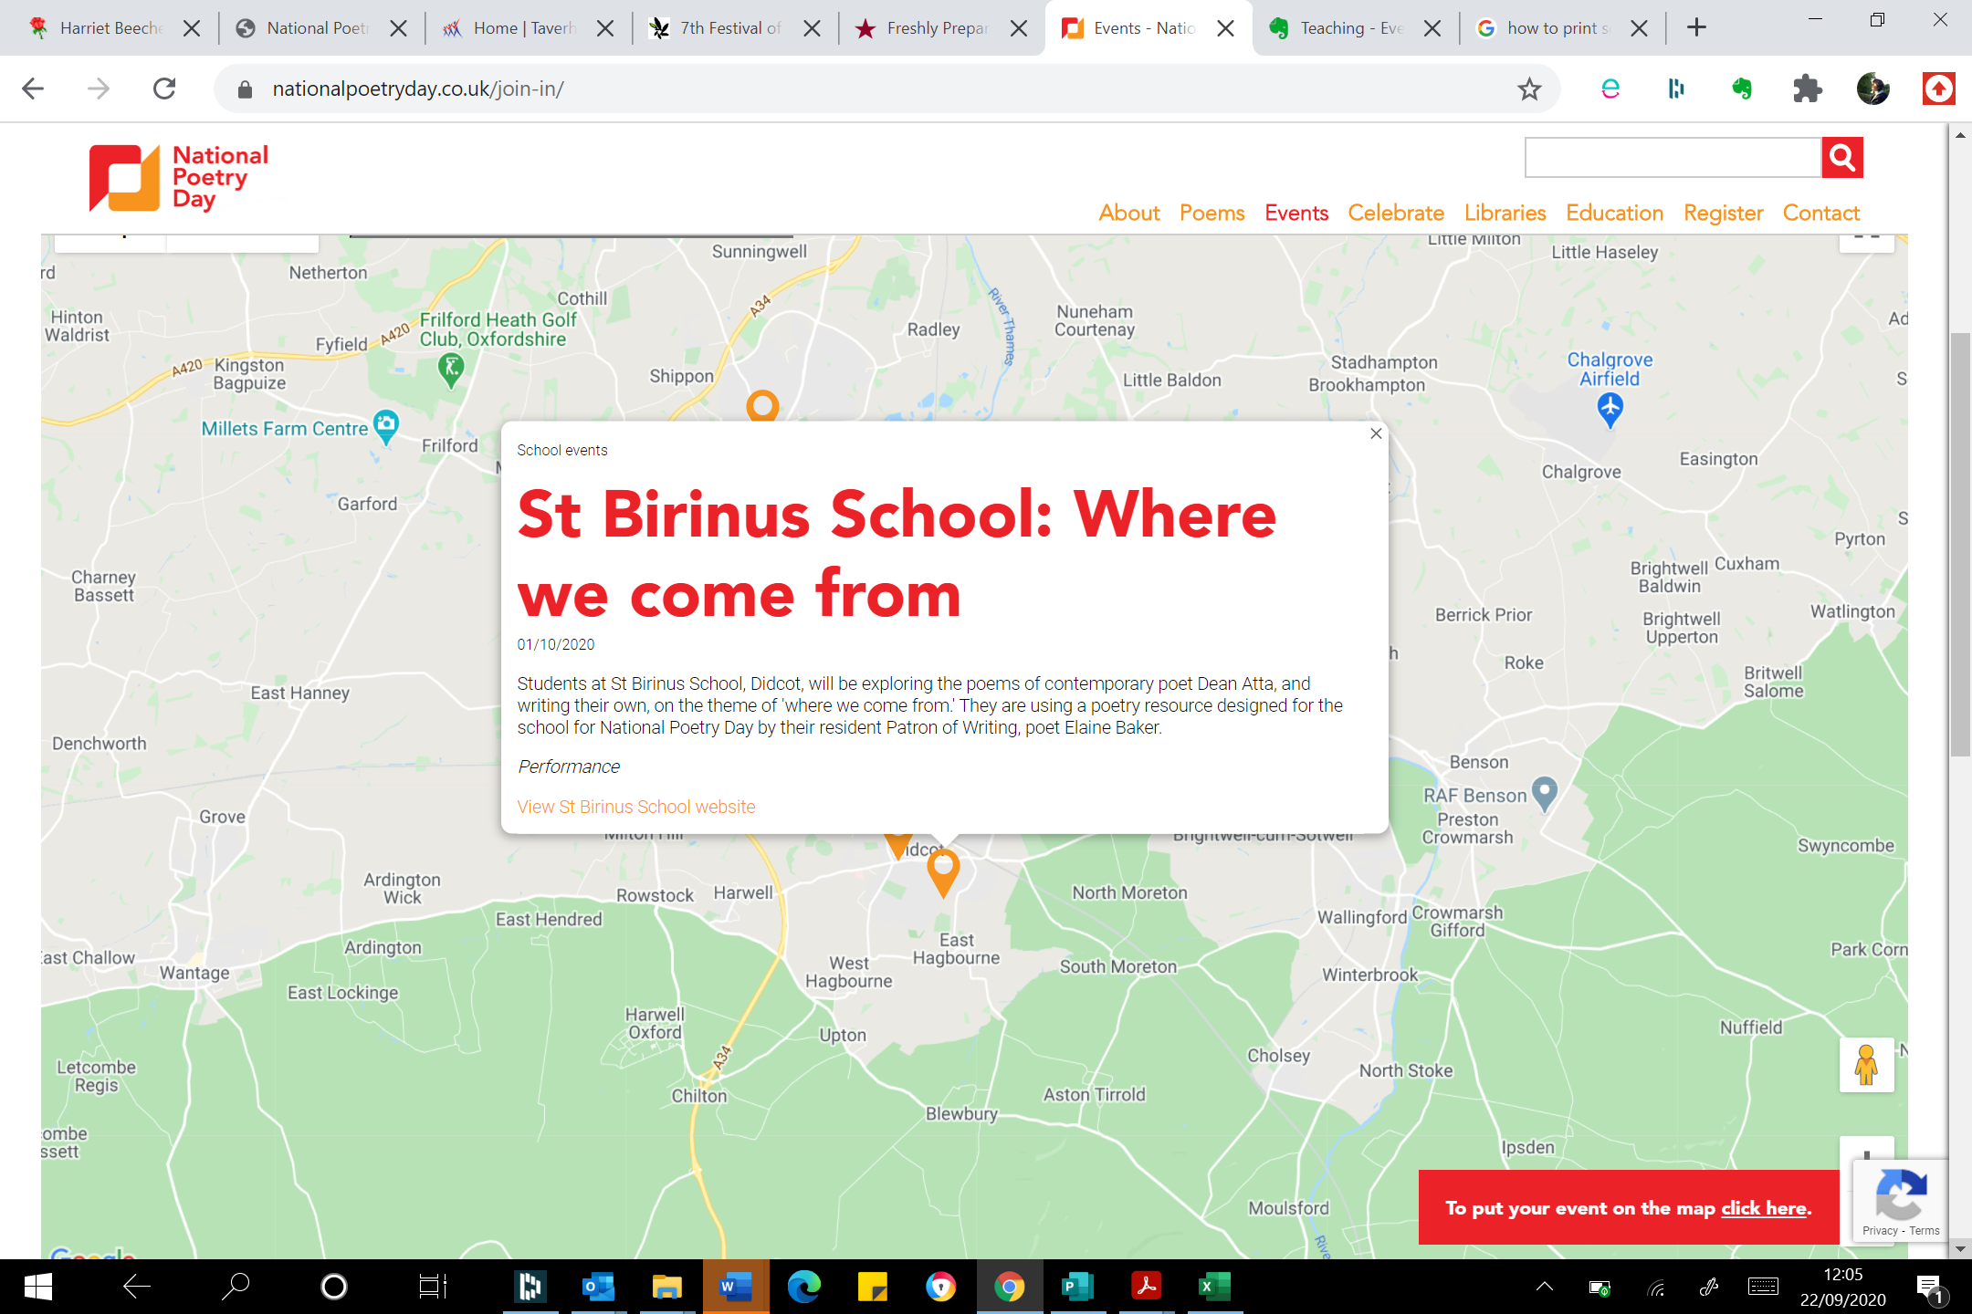
Task: Click the red search magnifier button
Action: (1841, 158)
